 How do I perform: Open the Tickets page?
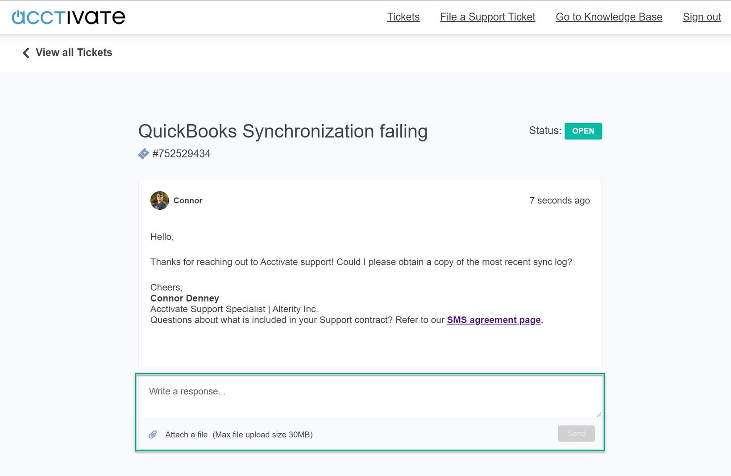point(403,17)
